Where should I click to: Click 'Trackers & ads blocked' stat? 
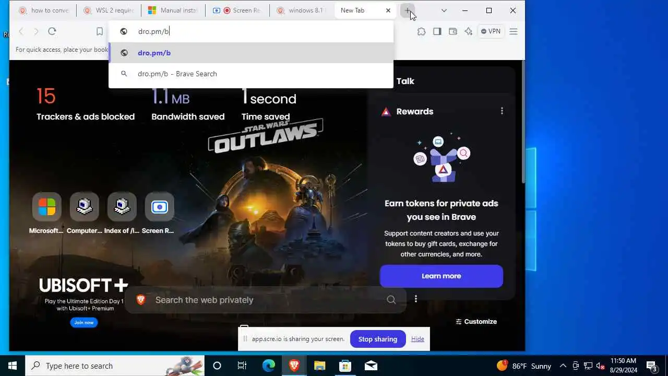pos(86,103)
